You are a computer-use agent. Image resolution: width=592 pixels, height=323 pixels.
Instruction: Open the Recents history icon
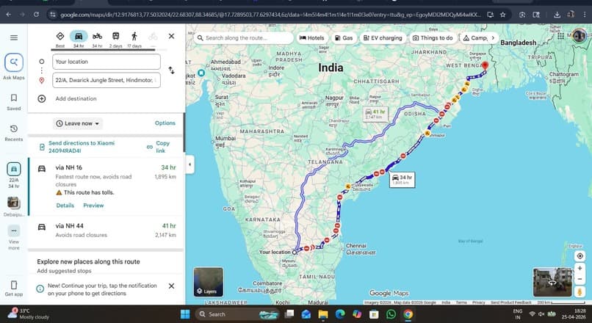click(14, 133)
